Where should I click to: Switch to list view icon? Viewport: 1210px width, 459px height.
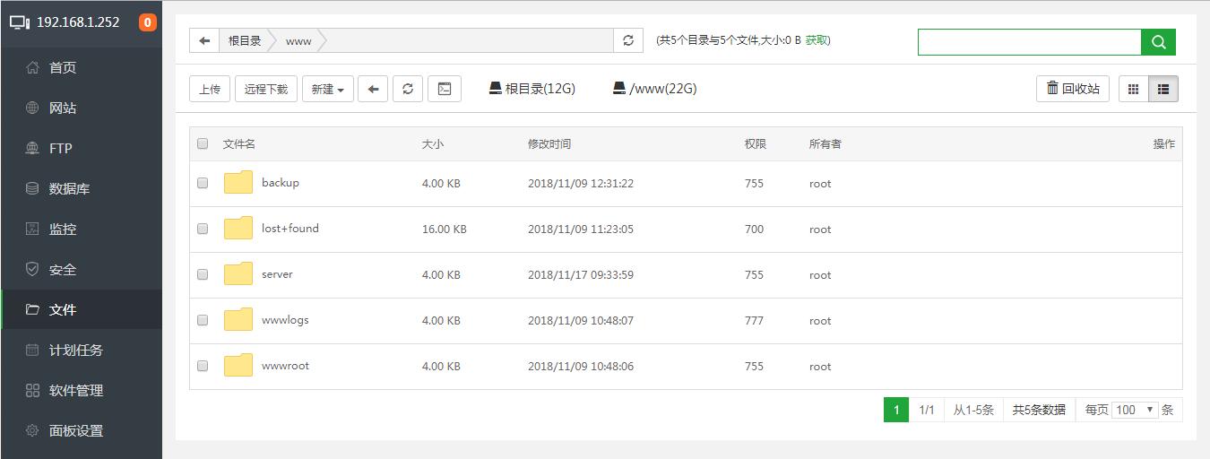click(x=1163, y=89)
